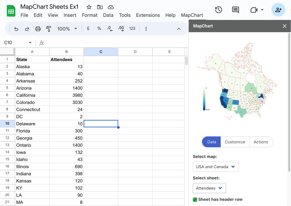The image size is (291, 206).
Task: Format cell as percent
Action: tap(99, 28)
